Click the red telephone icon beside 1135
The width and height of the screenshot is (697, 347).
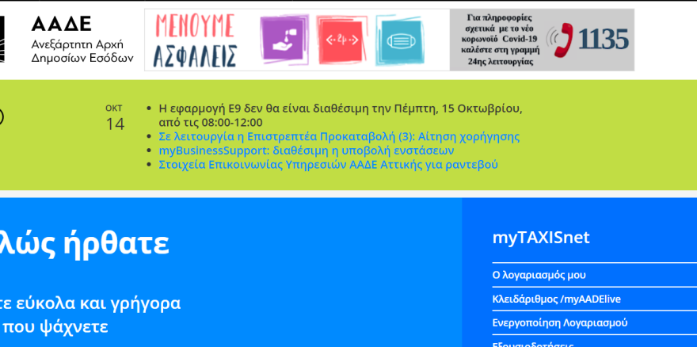(561, 40)
